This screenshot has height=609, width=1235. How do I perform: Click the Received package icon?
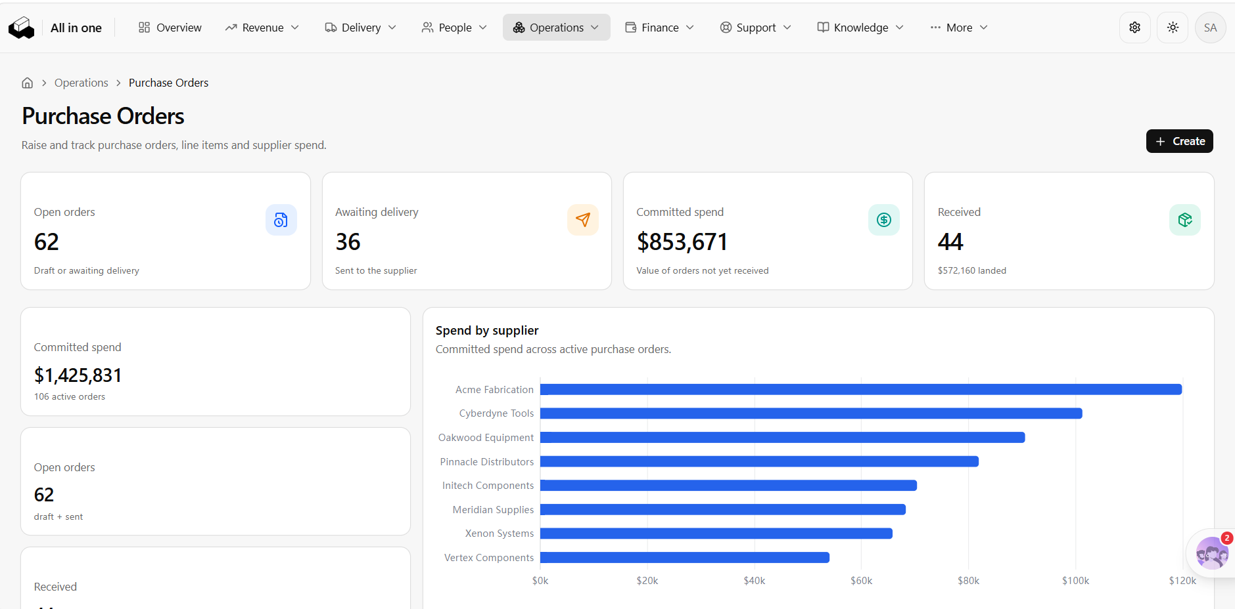[1184, 220]
